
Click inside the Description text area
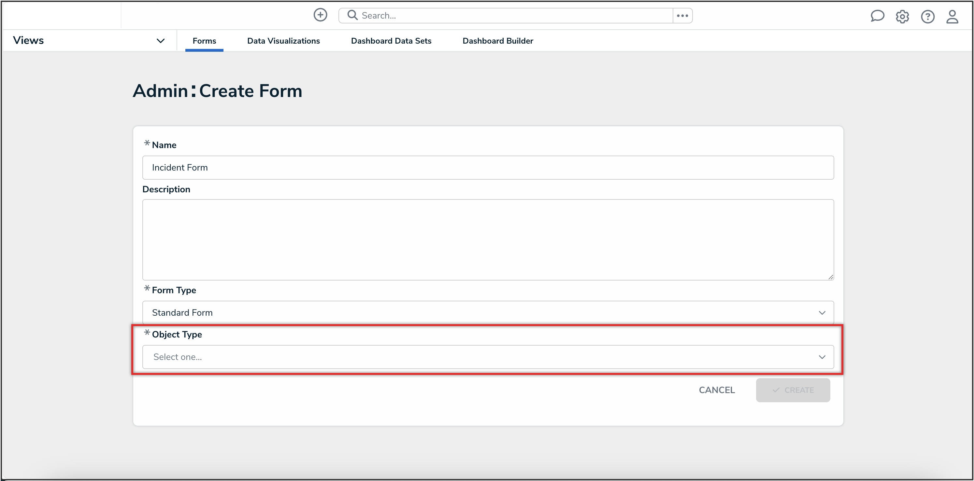pos(488,240)
